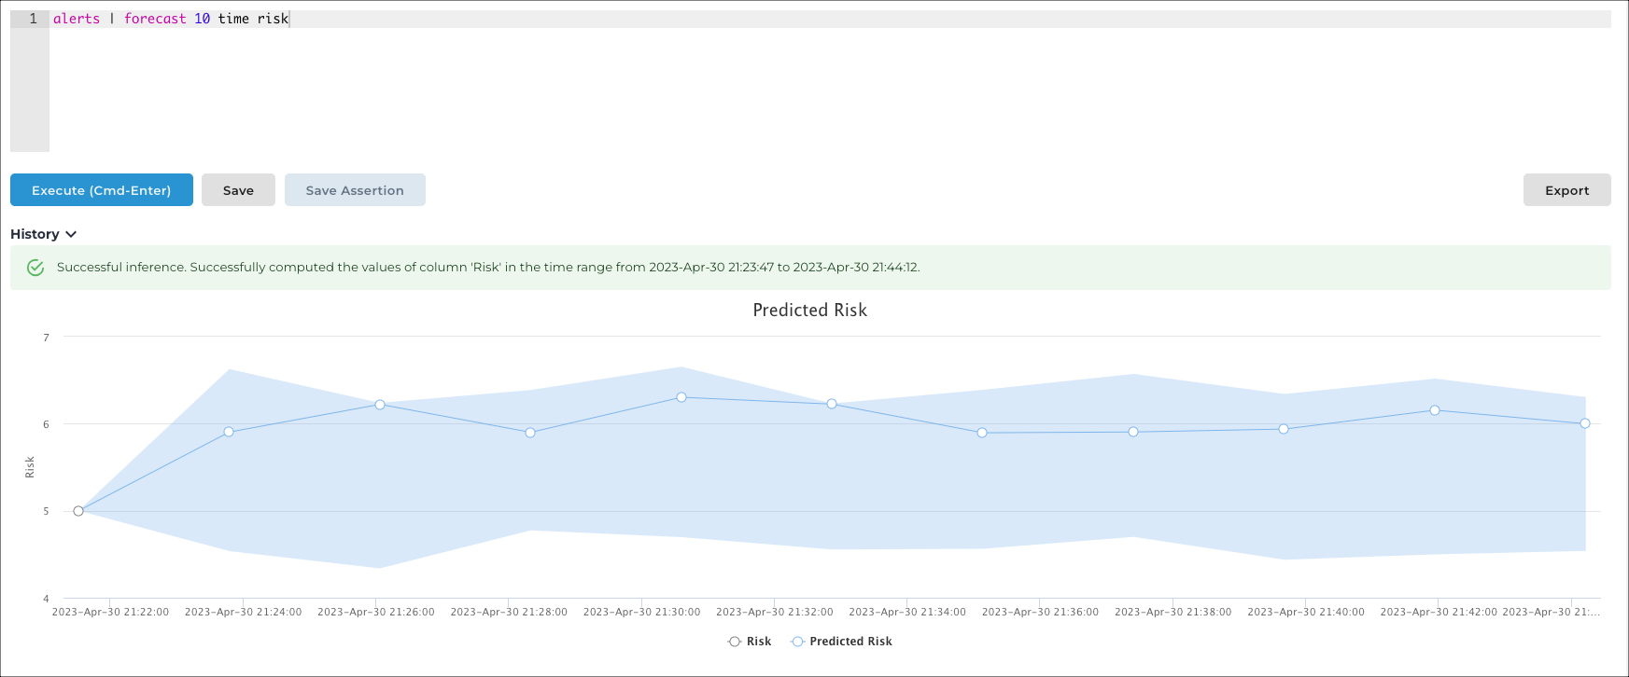Click the 'Successful inference' message text
1629x677 pixels.
(488, 268)
